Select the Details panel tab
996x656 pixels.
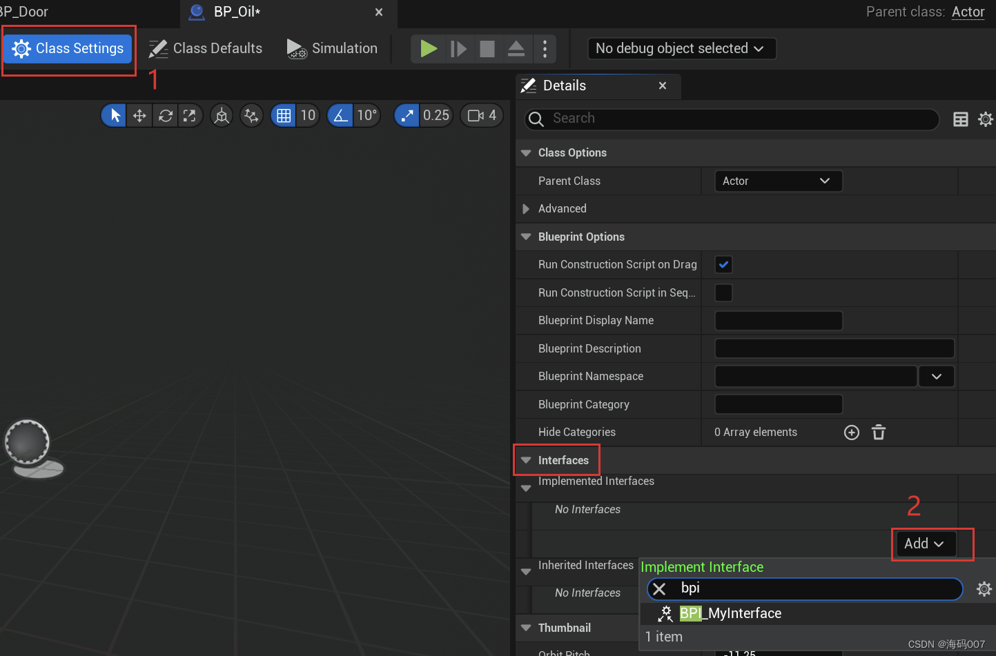pyautogui.click(x=564, y=86)
